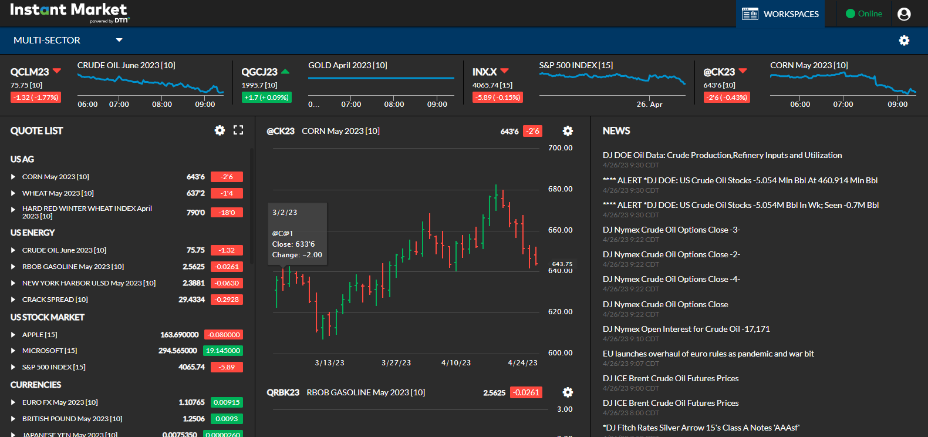
Task: Open the Workspaces panel icon
Action: click(x=750, y=14)
